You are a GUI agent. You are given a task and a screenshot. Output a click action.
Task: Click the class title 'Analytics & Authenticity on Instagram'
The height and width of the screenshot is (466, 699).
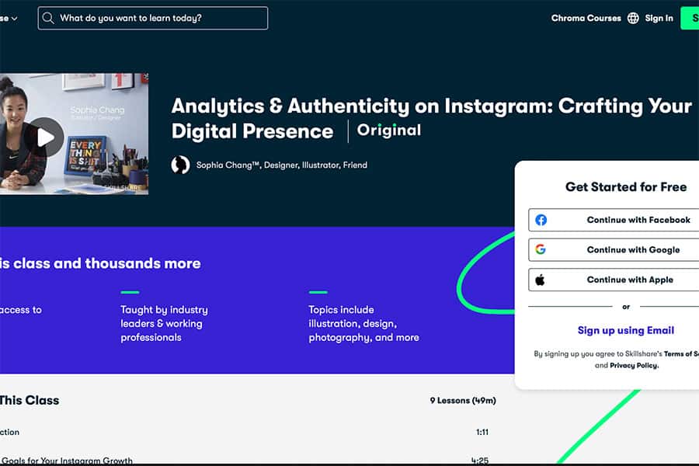click(431, 118)
